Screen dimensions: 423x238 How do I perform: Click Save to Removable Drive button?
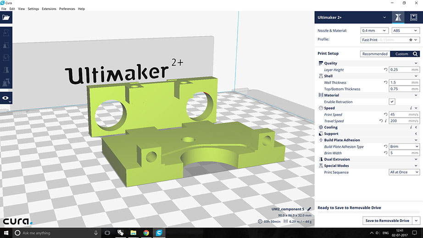point(387,221)
